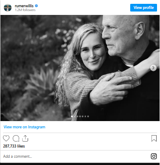Click the black and white post photo
This screenshot has height=165, width=160.
tap(80, 68)
